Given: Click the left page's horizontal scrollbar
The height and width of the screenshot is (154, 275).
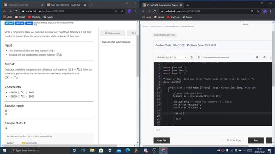Looking at the screenshot, I should tap(60, 145).
